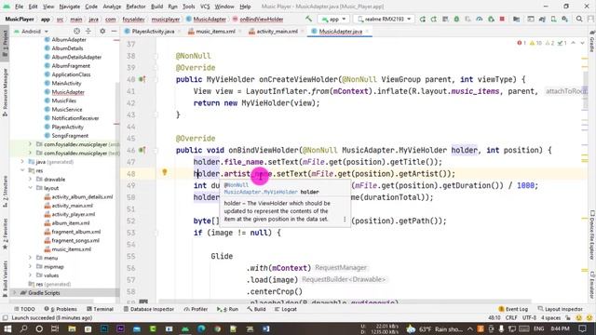596x335 pixels.
Task: Click the UTF-8 encoding status widget
Action: [x=529, y=318]
